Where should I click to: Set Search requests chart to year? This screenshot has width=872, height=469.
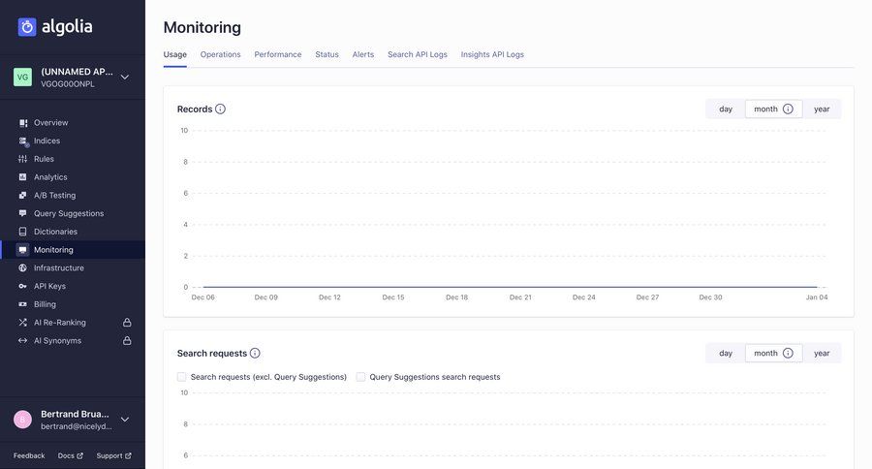point(822,354)
